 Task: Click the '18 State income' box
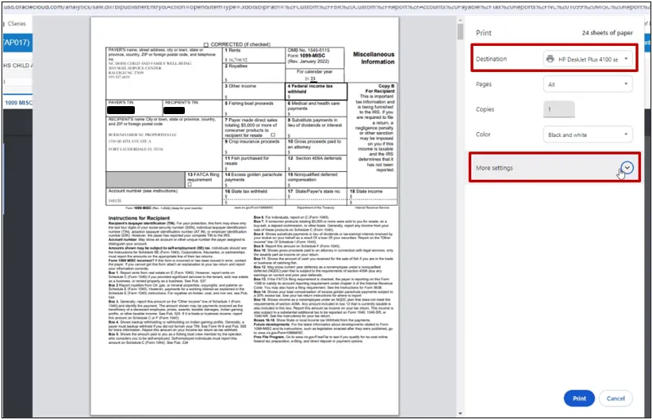point(372,196)
